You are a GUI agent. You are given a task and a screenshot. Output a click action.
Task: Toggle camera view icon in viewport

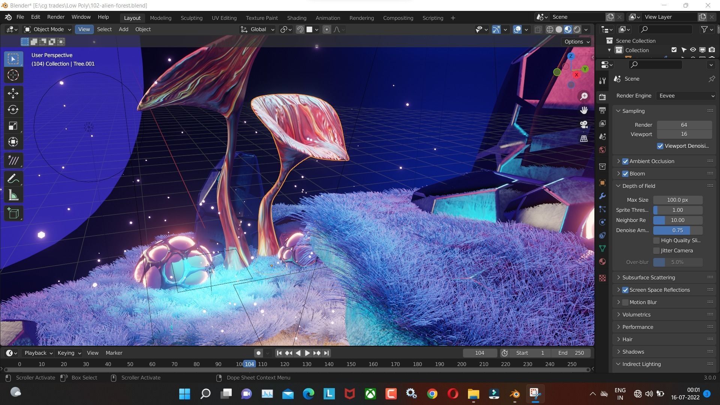(584, 124)
